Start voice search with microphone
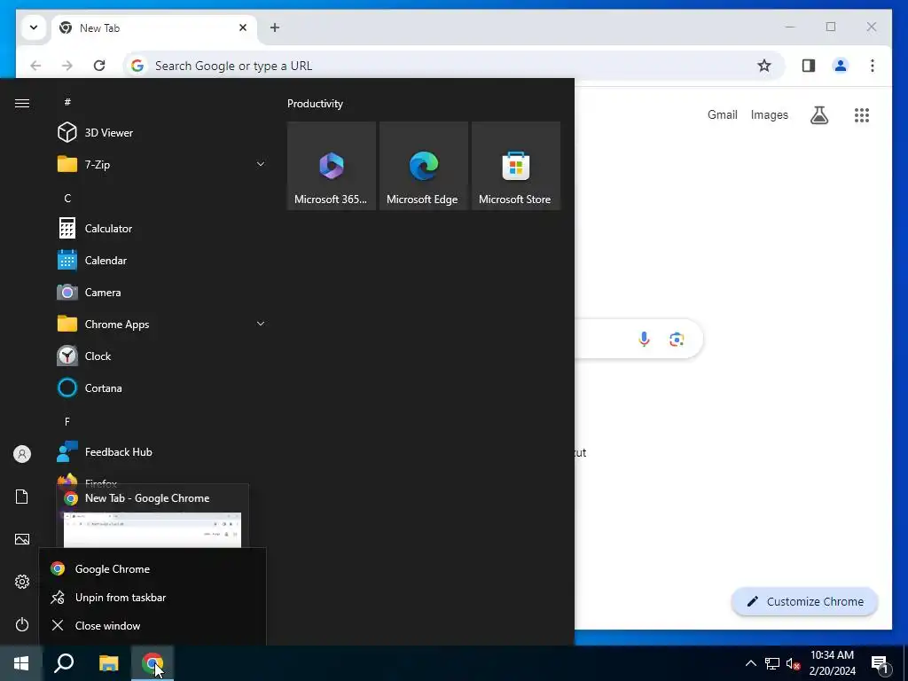Image resolution: width=908 pixels, height=681 pixels. [644, 339]
